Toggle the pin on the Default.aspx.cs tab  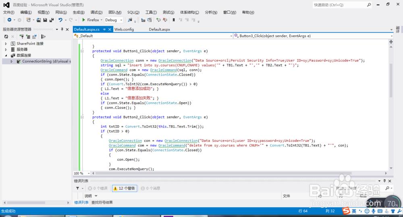click(x=104, y=29)
